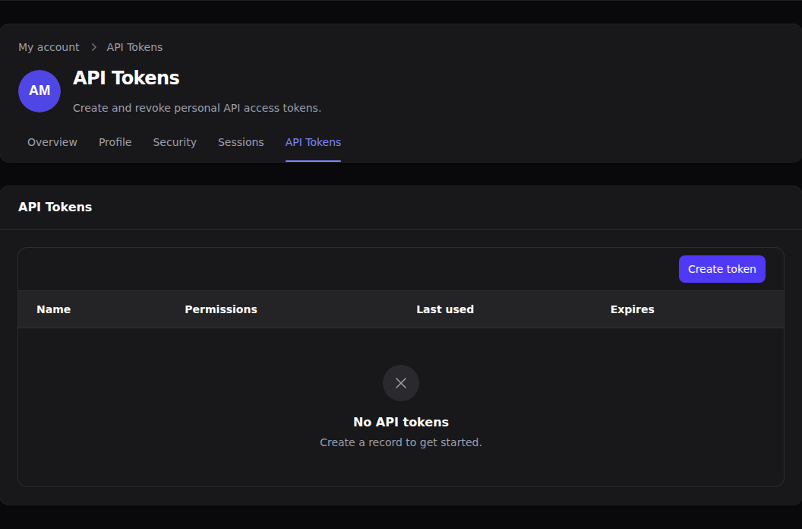This screenshot has width=802, height=529.
Task: Click the 'Create and revoke personal API' description
Action: (x=197, y=108)
